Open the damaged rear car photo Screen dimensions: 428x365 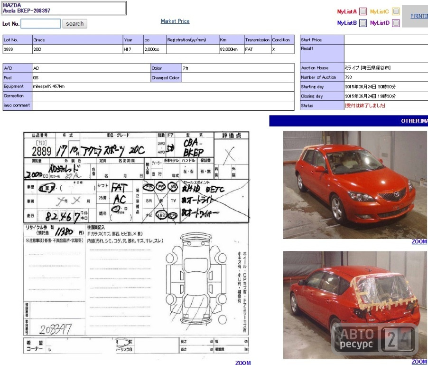pos(355,305)
